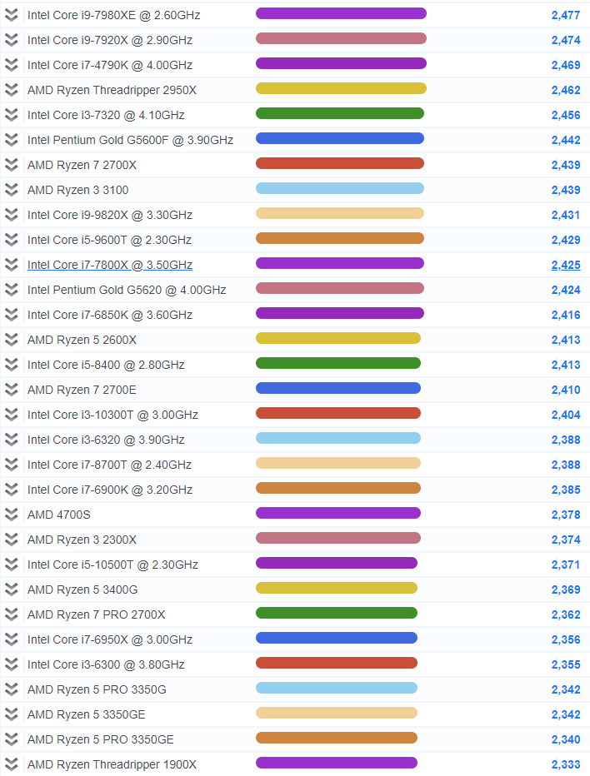Open AMD Ryzen Threadripper 2950X link
590x776 pixels.
click(112, 90)
